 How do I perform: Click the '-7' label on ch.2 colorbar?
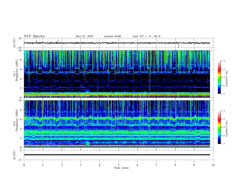(x=223, y=144)
